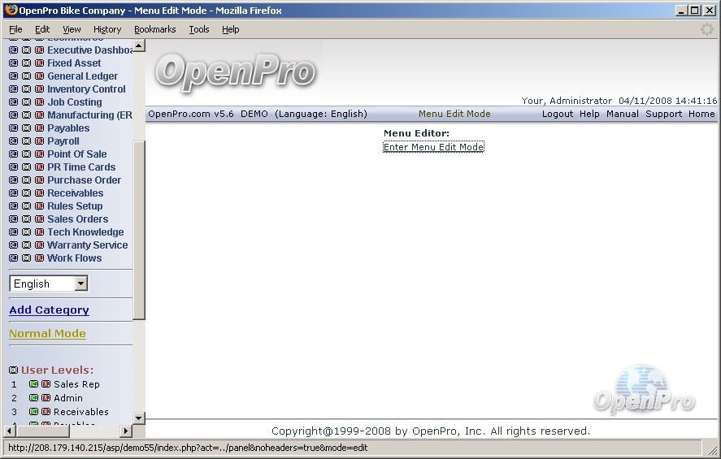This screenshot has height=459, width=721.
Task: Click the sidebar horizontal scrollbar right arrow
Action: 126,431
